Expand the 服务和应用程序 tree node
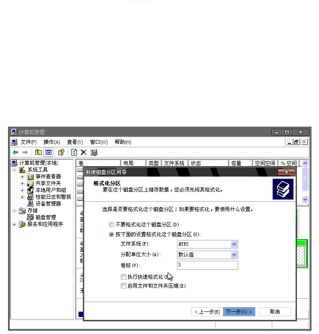Screen dimensions: 319x334 (x=14, y=224)
